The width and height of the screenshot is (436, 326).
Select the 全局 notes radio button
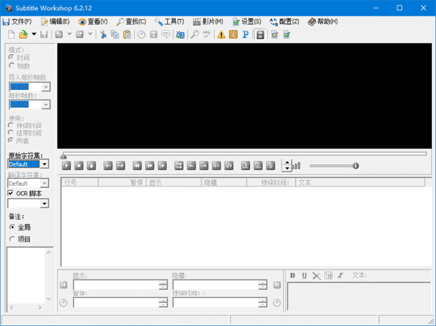click(x=12, y=227)
